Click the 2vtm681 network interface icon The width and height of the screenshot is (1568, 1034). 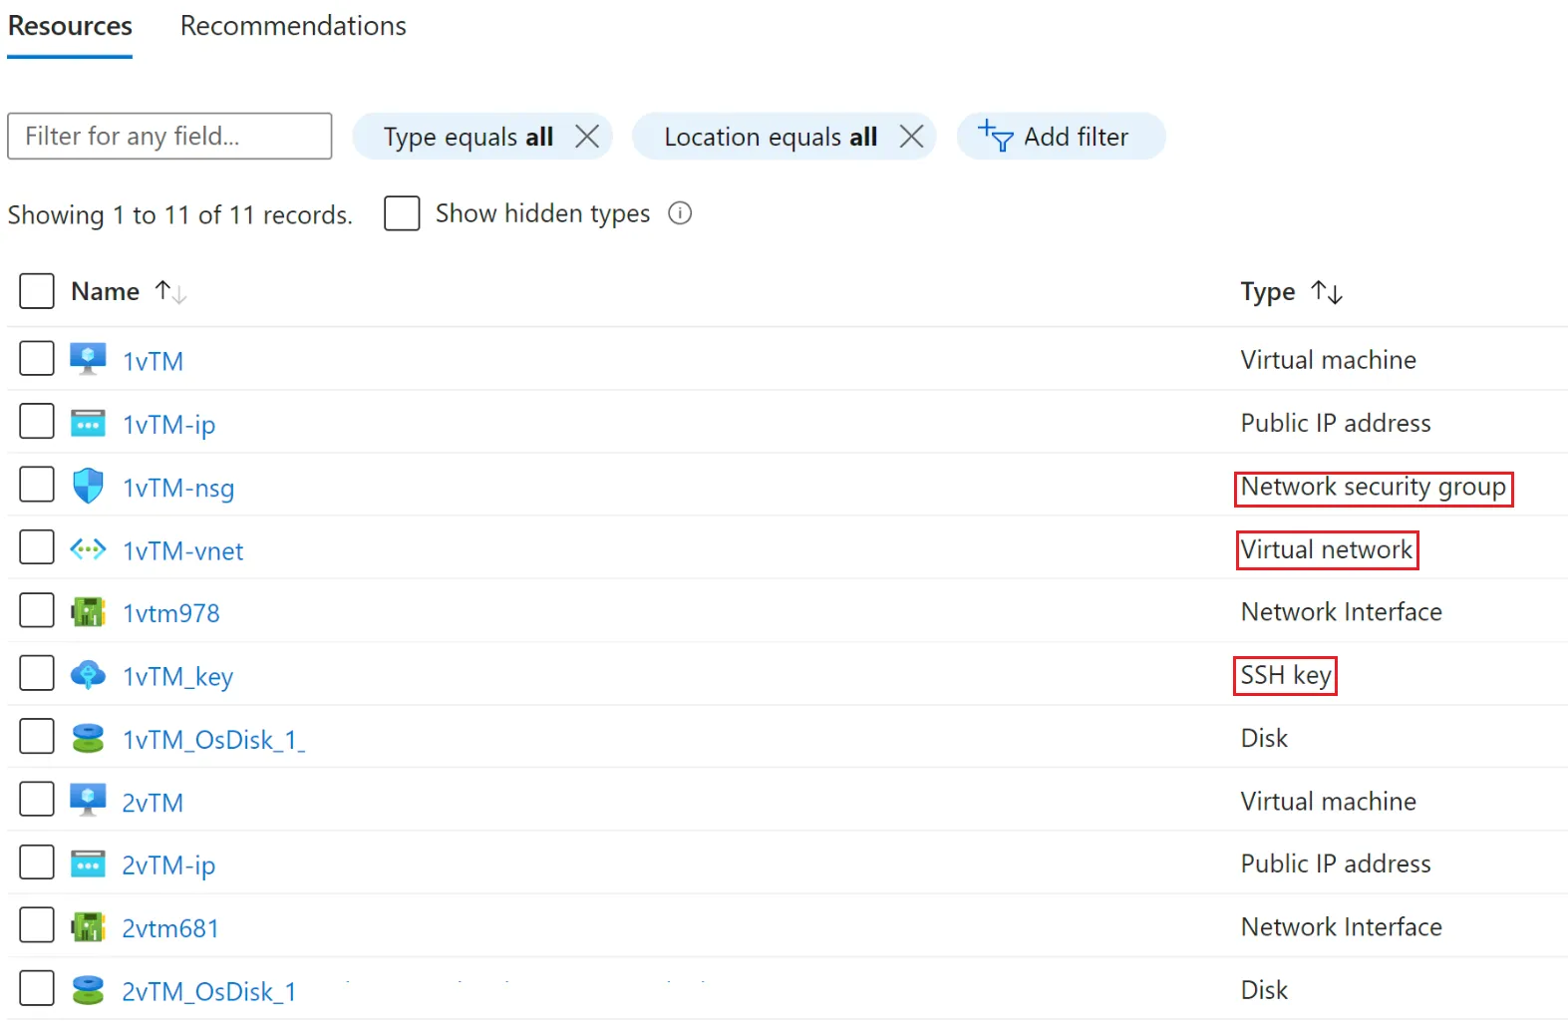(88, 926)
